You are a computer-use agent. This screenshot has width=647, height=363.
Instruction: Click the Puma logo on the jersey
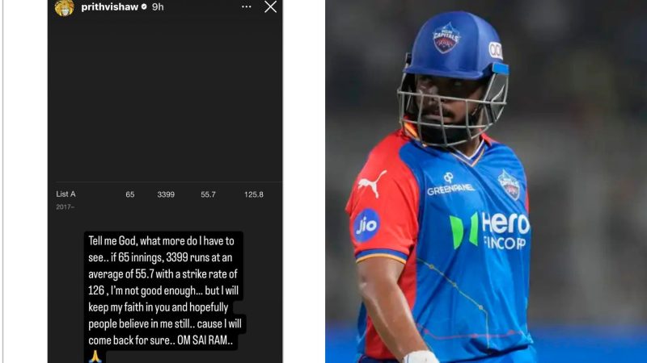pos(372,183)
